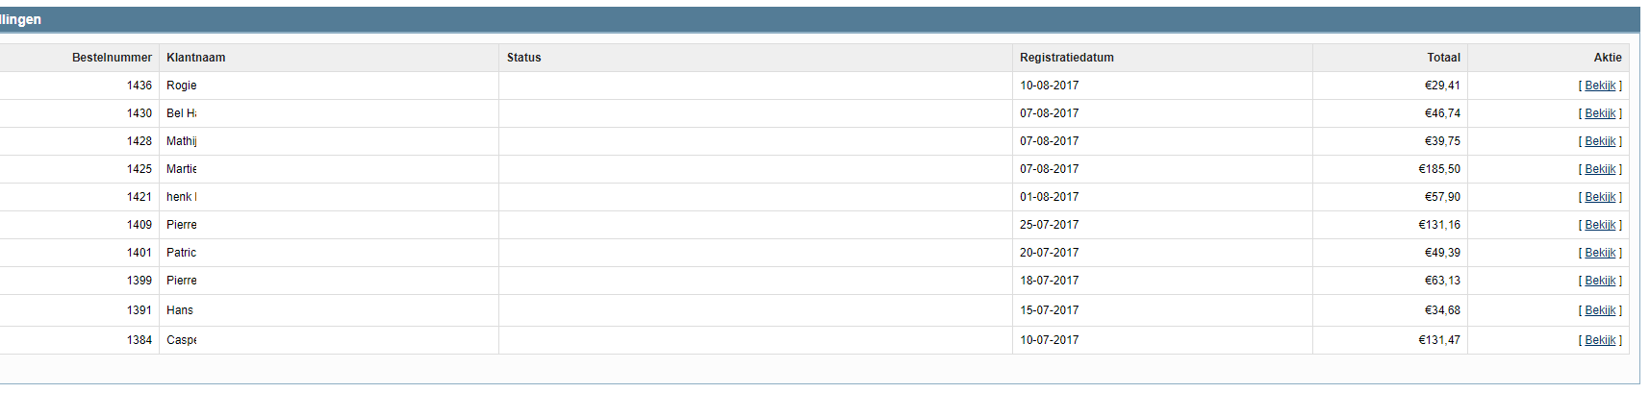Click the Aktie column header

click(1608, 58)
